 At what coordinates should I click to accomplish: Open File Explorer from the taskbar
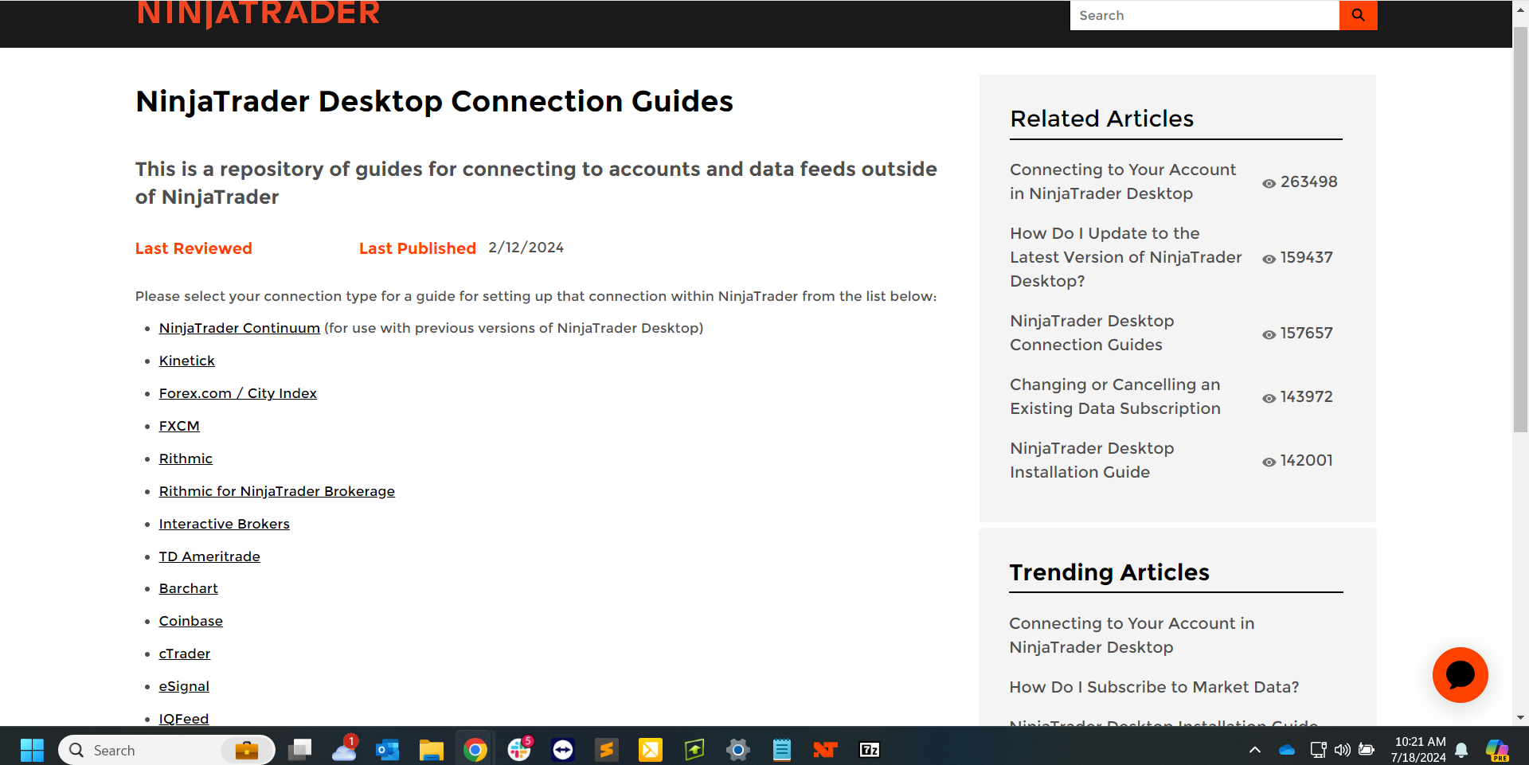pyautogui.click(x=432, y=750)
